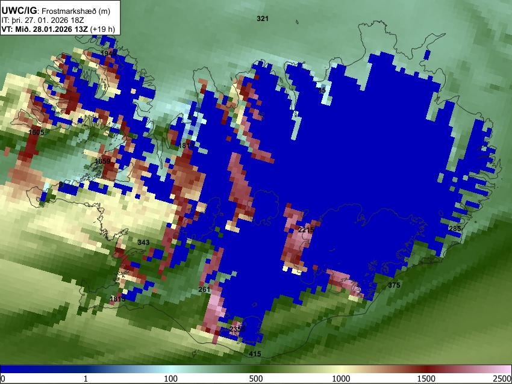Viewport: 512px width, 384px height.
Task: Click the map value 285 on the east coast
Action: coord(455,229)
